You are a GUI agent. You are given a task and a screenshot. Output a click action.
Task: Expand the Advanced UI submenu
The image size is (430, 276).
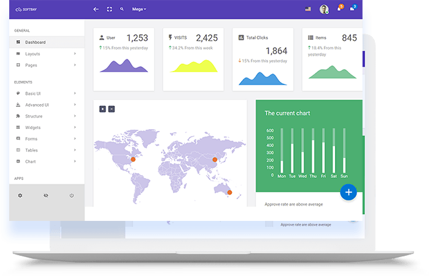point(46,105)
